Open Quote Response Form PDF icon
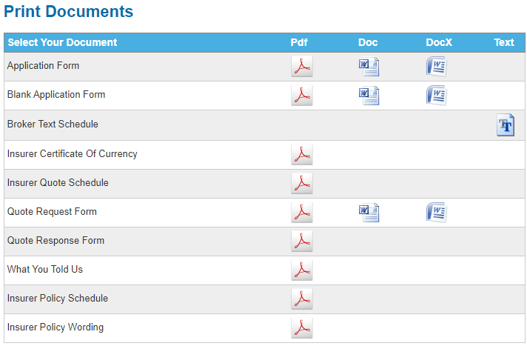This screenshot has width=527, height=346. tap(302, 242)
